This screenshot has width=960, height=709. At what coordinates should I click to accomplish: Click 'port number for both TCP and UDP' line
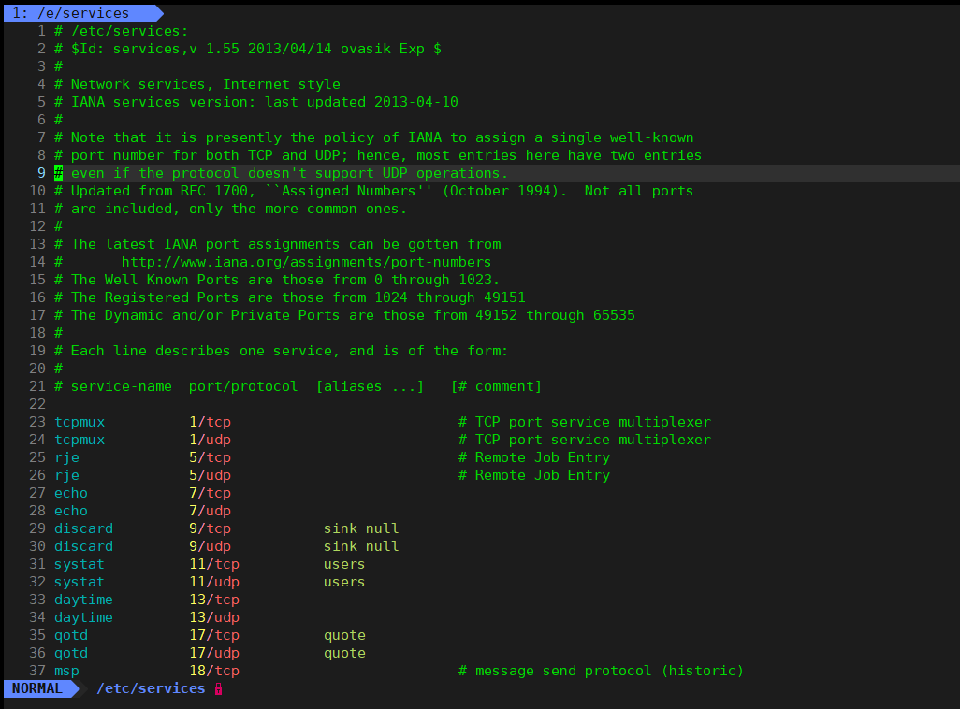(378, 155)
